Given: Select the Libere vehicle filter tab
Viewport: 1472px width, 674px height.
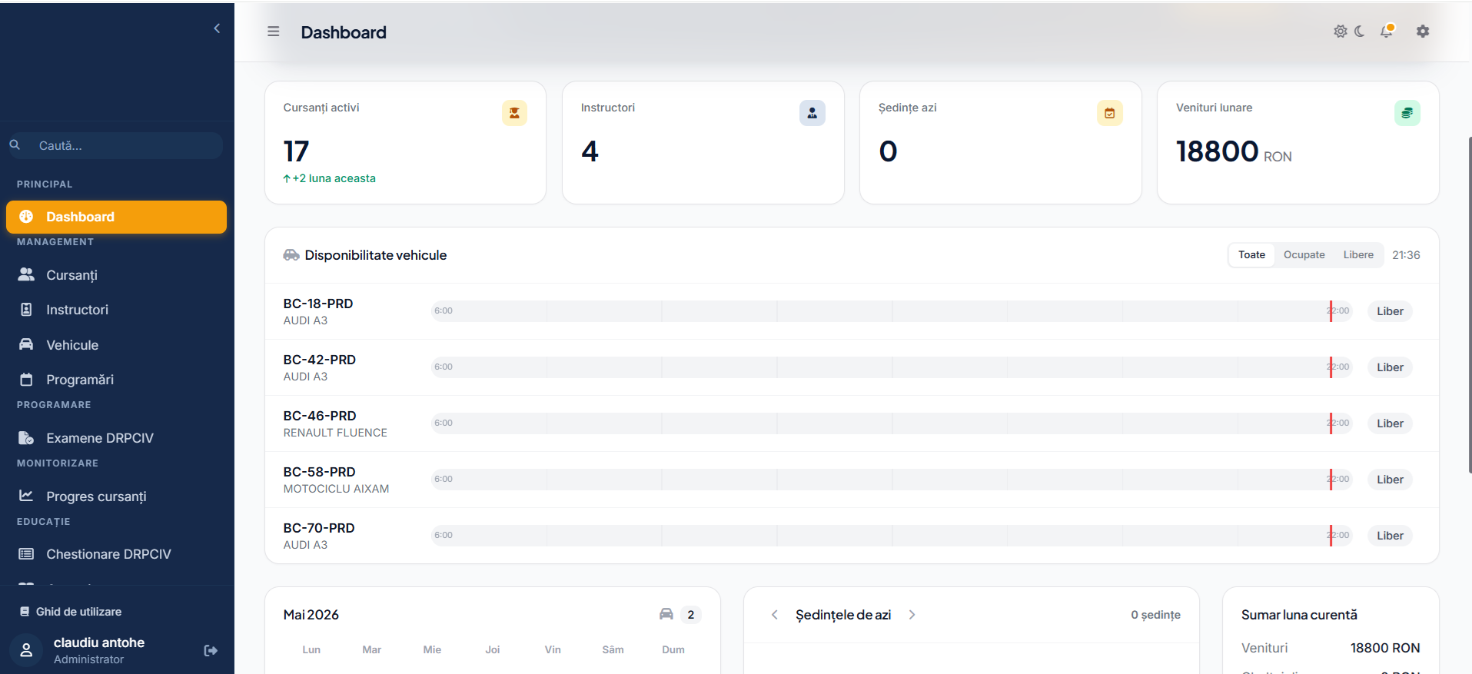Looking at the screenshot, I should (1358, 255).
